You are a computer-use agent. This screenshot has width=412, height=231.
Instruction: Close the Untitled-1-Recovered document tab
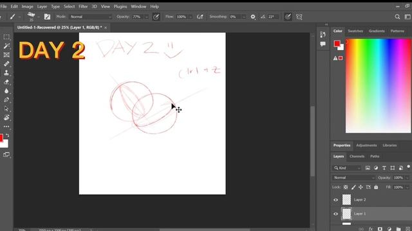click(x=106, y=28)
